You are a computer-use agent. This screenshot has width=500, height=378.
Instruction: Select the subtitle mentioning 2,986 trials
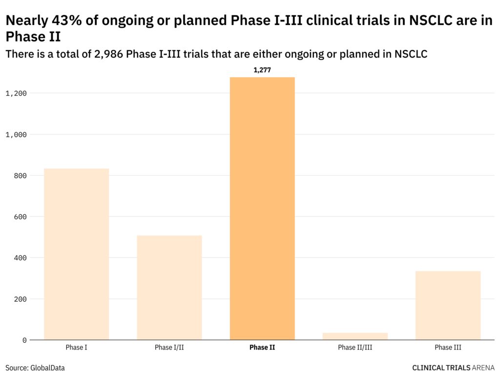[x=216, y=54]
